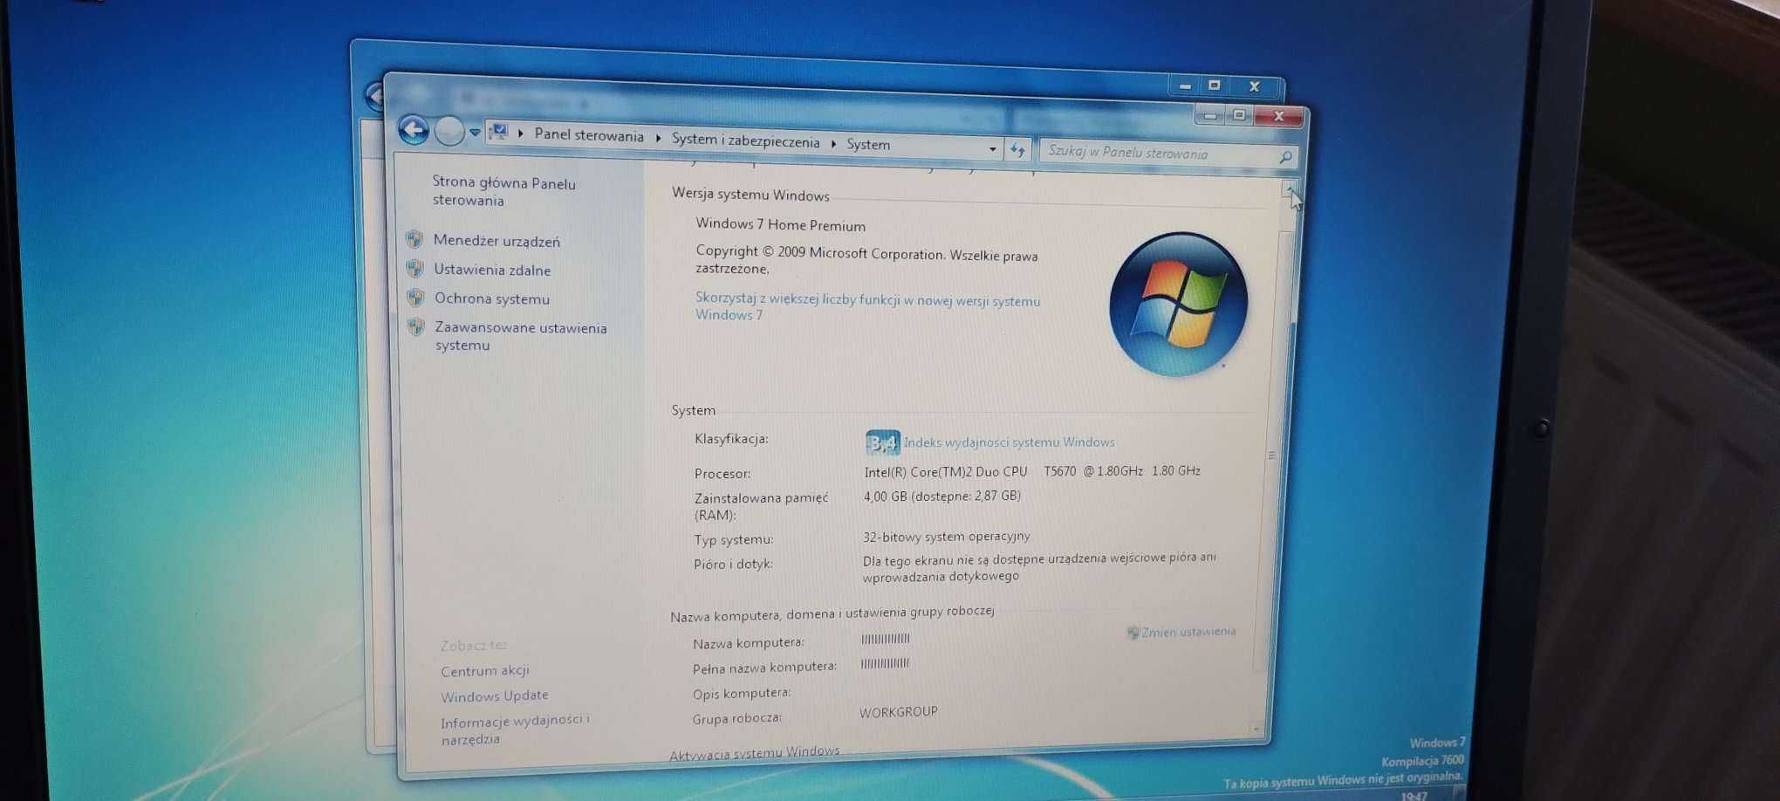Open 'Strona główna Panelu sterowania' link

pos(503,191)
